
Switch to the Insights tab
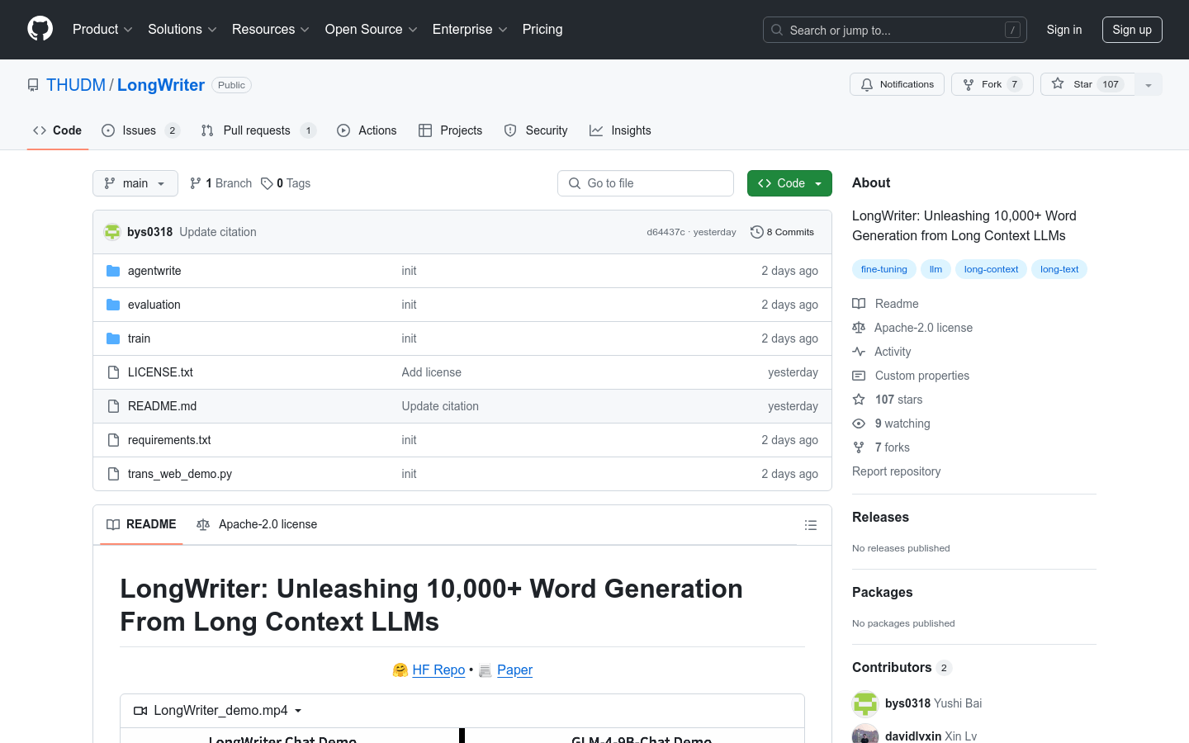tap(620, 130)
